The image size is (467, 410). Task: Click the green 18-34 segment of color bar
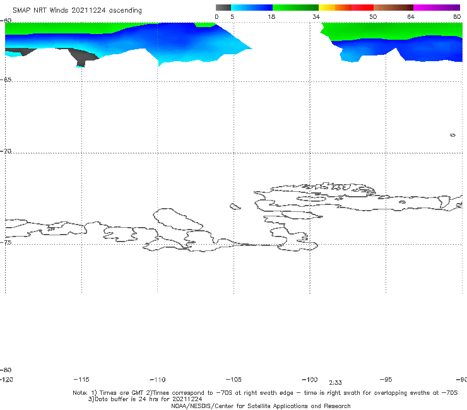click(x=295, y=8)
